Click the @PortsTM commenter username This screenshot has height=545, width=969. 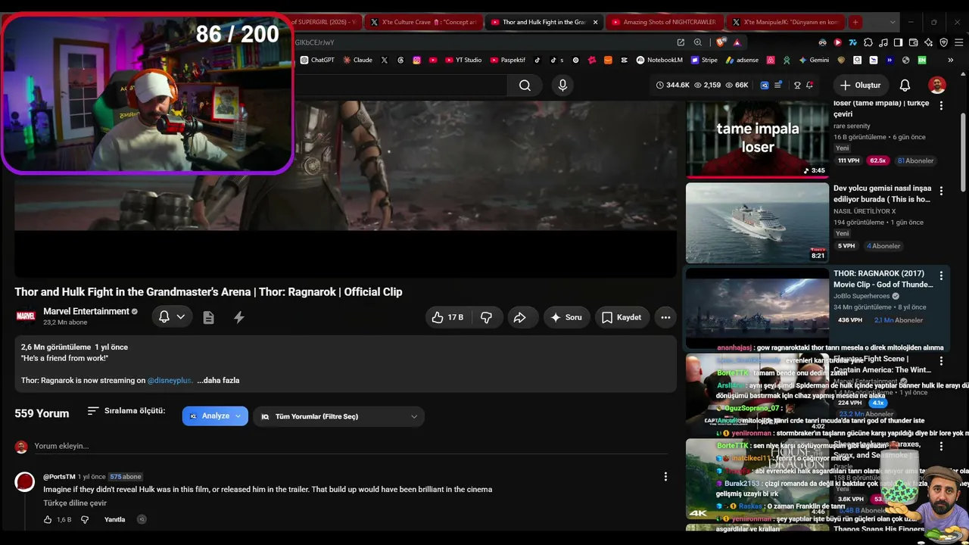click(x=59, y=477)
